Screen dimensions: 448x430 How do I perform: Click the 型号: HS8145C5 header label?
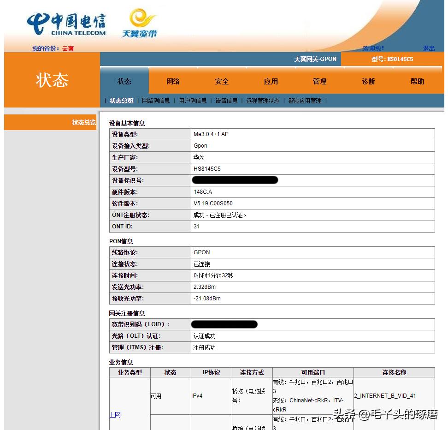[x=391, y=59]
